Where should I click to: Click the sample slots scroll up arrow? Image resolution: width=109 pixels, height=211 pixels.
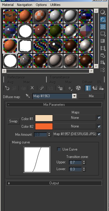(96, 11)
